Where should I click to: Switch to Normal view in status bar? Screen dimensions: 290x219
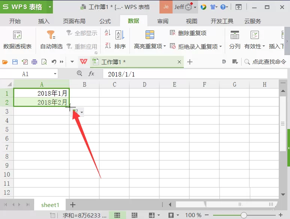click(117, 215)
